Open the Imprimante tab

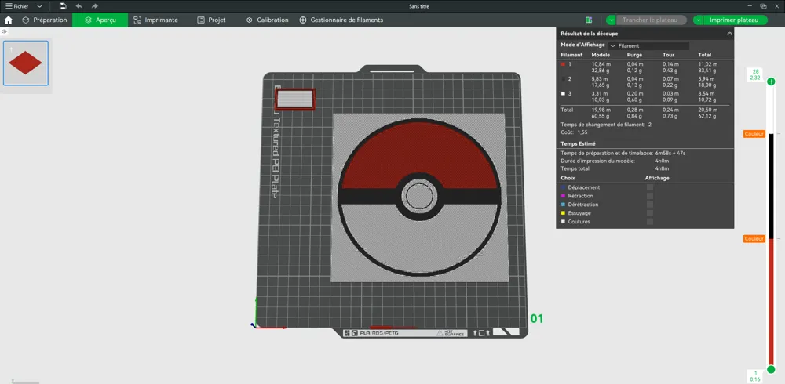coord(155,20)
